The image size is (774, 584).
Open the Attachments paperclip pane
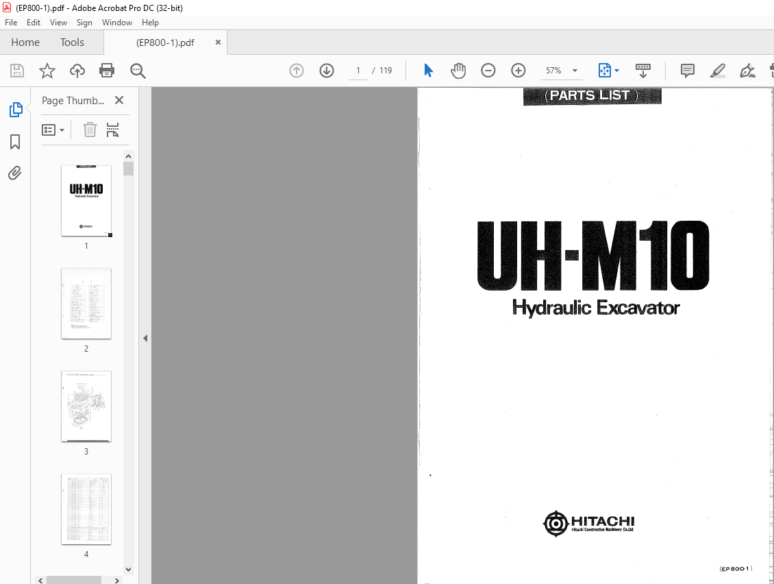coord(15,173)
